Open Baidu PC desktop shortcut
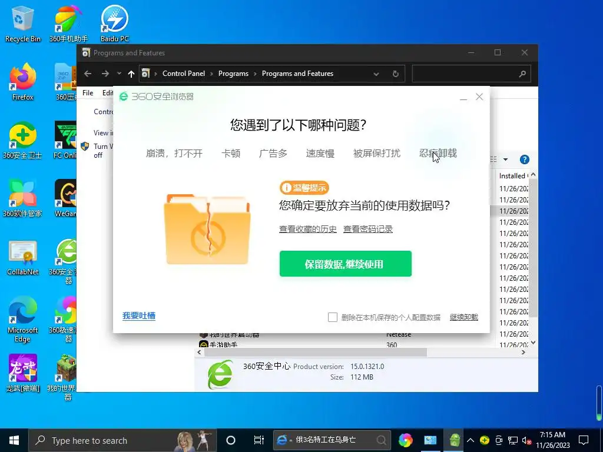603x452 pixels. (x=114, y=24)
